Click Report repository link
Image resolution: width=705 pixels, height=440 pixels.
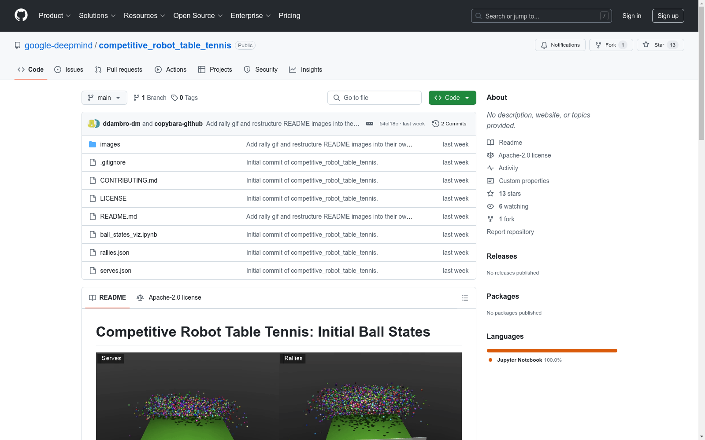[x=510, y=232]
